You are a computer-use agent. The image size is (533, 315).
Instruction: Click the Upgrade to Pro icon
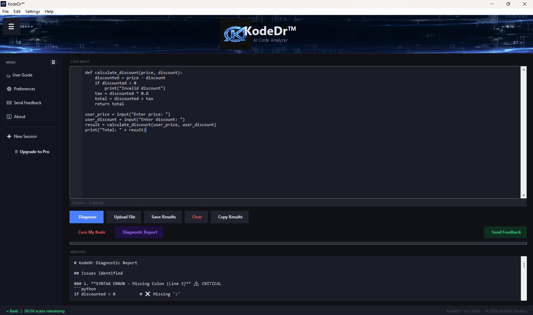pyautogui.click(x=16, y=152)
